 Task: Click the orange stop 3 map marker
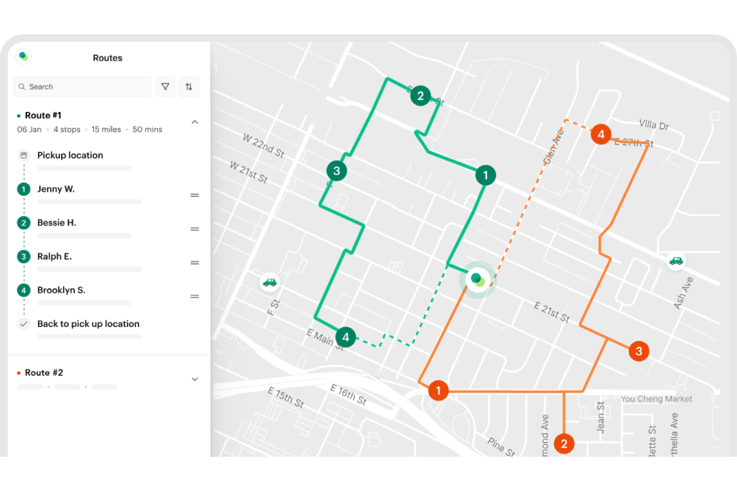(639, 351)
